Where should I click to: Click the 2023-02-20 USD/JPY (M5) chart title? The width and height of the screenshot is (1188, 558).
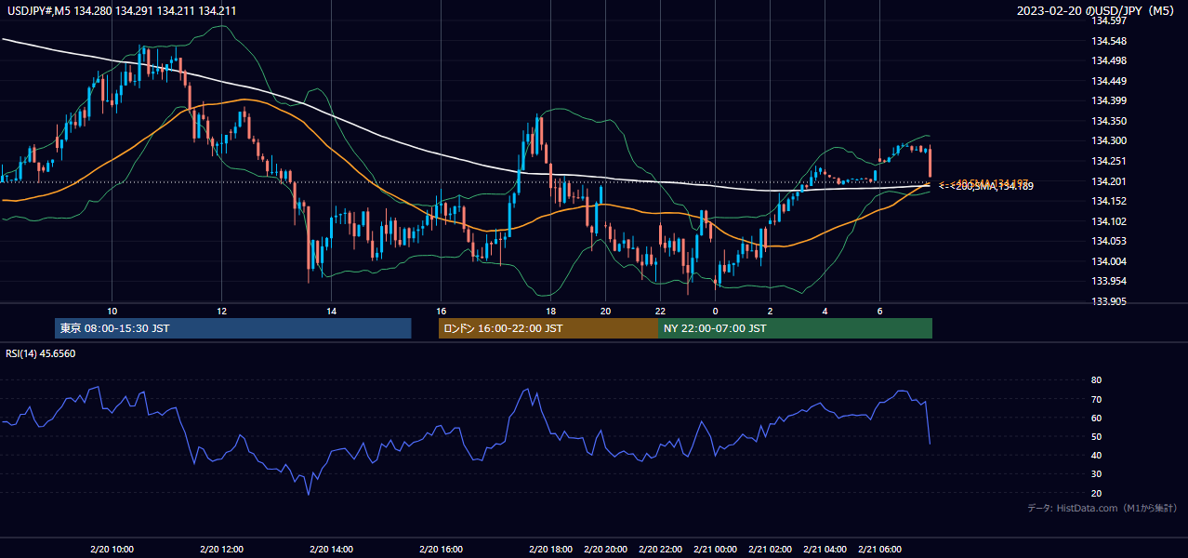1096,11
